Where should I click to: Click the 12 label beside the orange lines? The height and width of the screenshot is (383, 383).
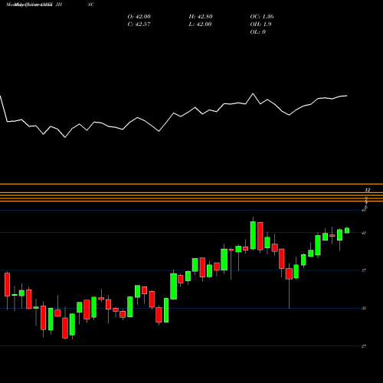[367, 190]
